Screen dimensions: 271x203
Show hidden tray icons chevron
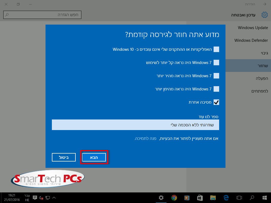(x=54, y=198)
